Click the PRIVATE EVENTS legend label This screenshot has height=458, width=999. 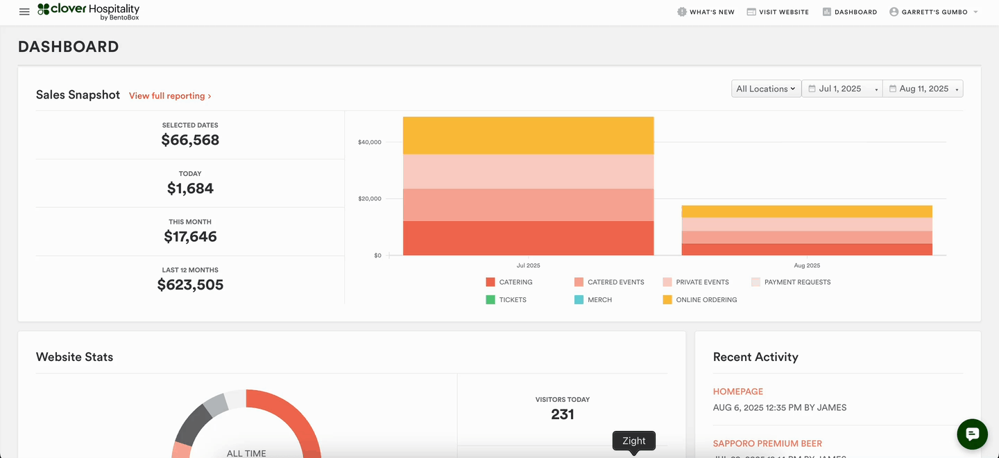pyautogui.click(x=702, y=282)
